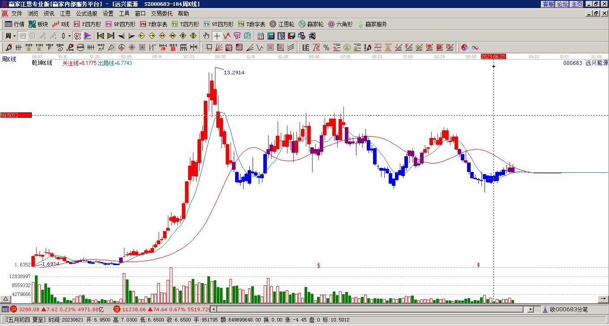Step back with the black left arrow
609x326 pixels.
(121, 36)
